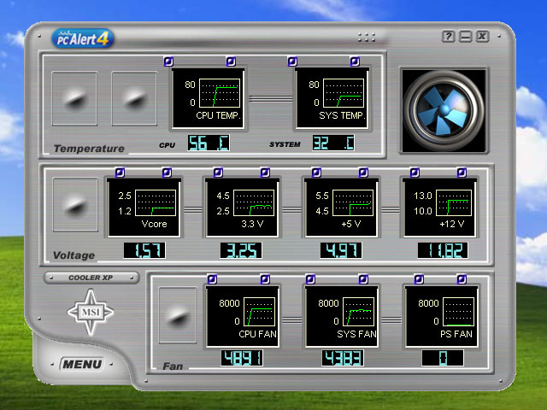Click the Temperature section label
This screenshot has height=410, width=547.
pyautogui.click(x=89, y=149)
